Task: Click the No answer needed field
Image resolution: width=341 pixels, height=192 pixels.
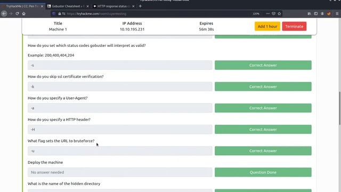Action: pos(120,172)
